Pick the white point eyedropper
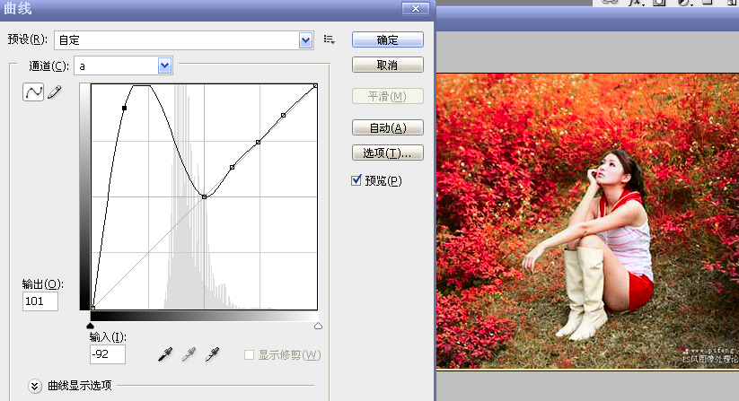 tap(212, 354)
